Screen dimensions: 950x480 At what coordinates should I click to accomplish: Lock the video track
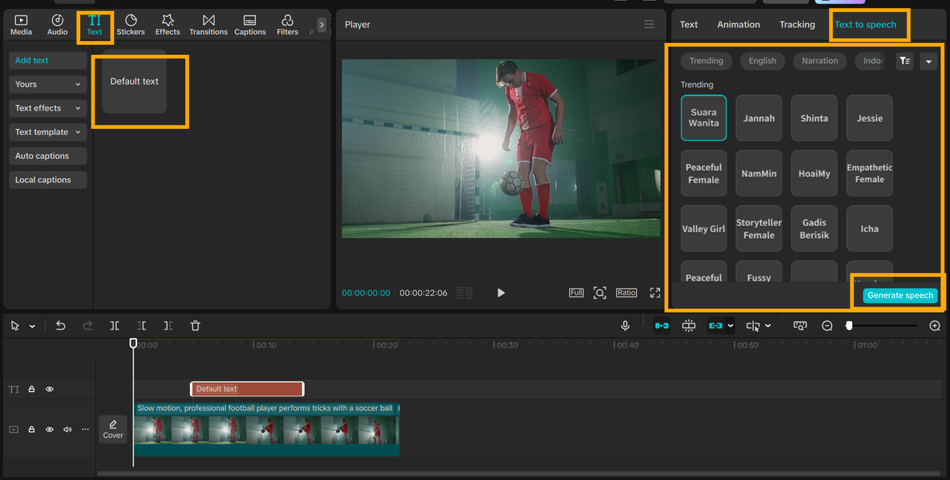coord(32,430)
